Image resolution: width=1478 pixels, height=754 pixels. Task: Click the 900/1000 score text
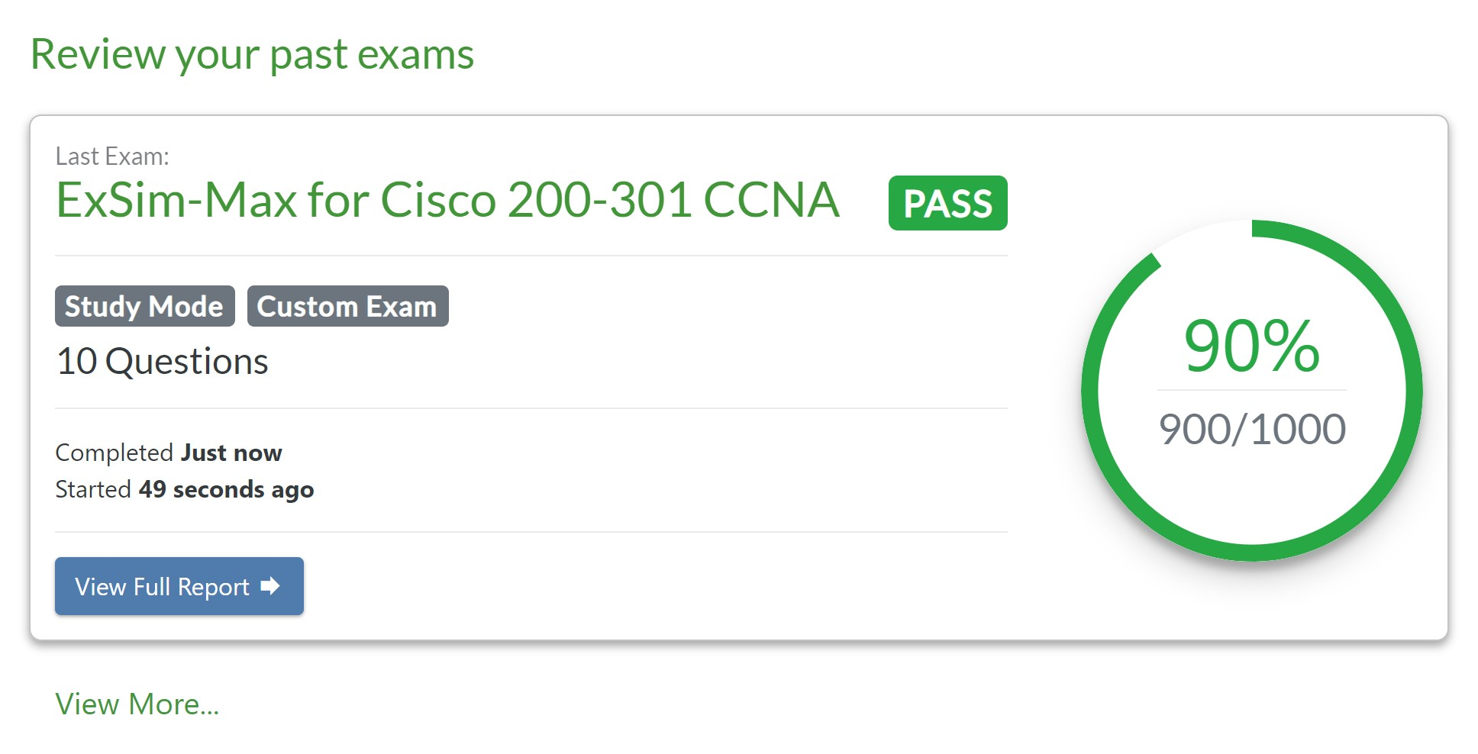1251,429
